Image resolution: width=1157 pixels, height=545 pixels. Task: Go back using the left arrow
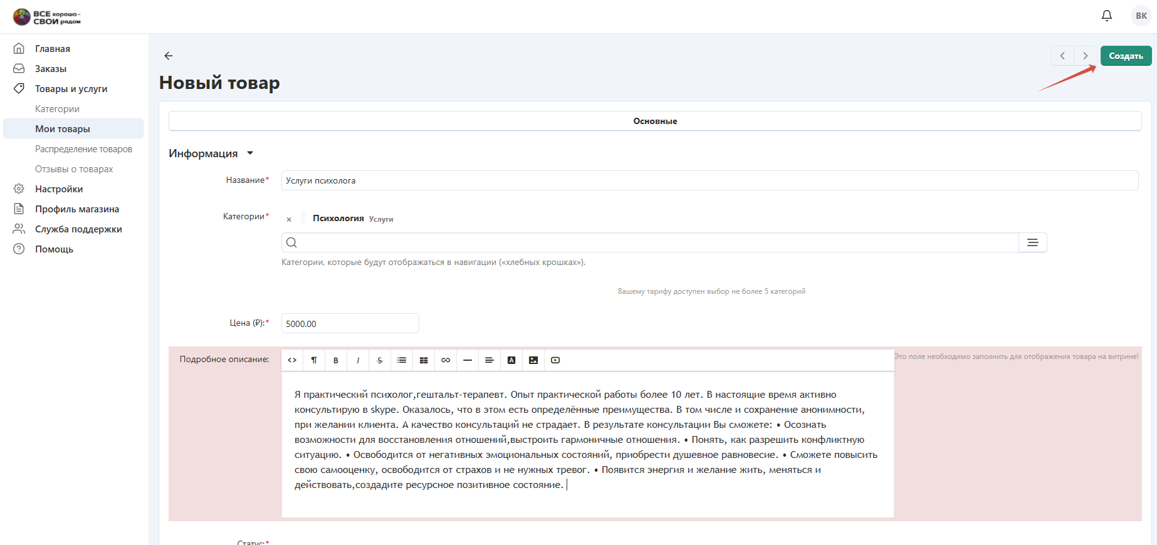pyautogui.click(x=169, y=56)
